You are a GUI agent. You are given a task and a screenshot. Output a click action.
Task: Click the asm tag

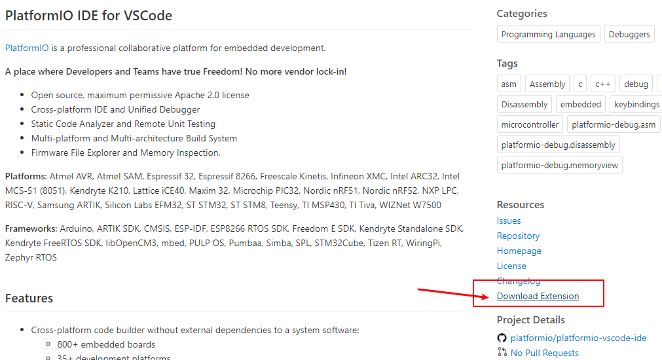(509, 84)
